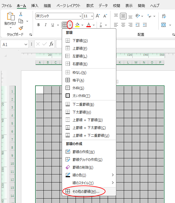175x203 pixels.
Task: Click the Paste clipboard icon
Action: coord(11,16)
